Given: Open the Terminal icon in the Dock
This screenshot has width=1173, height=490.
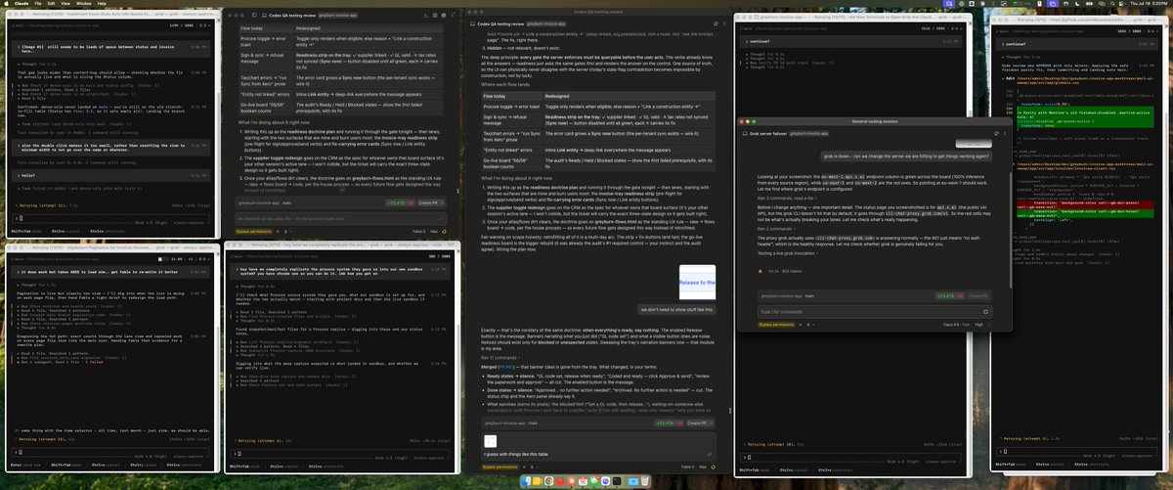Looking at the screenshot, I should pos(617,481).
